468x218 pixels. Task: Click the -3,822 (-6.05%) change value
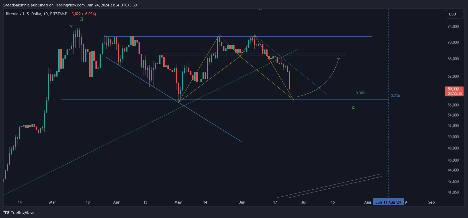coord(83,14)
